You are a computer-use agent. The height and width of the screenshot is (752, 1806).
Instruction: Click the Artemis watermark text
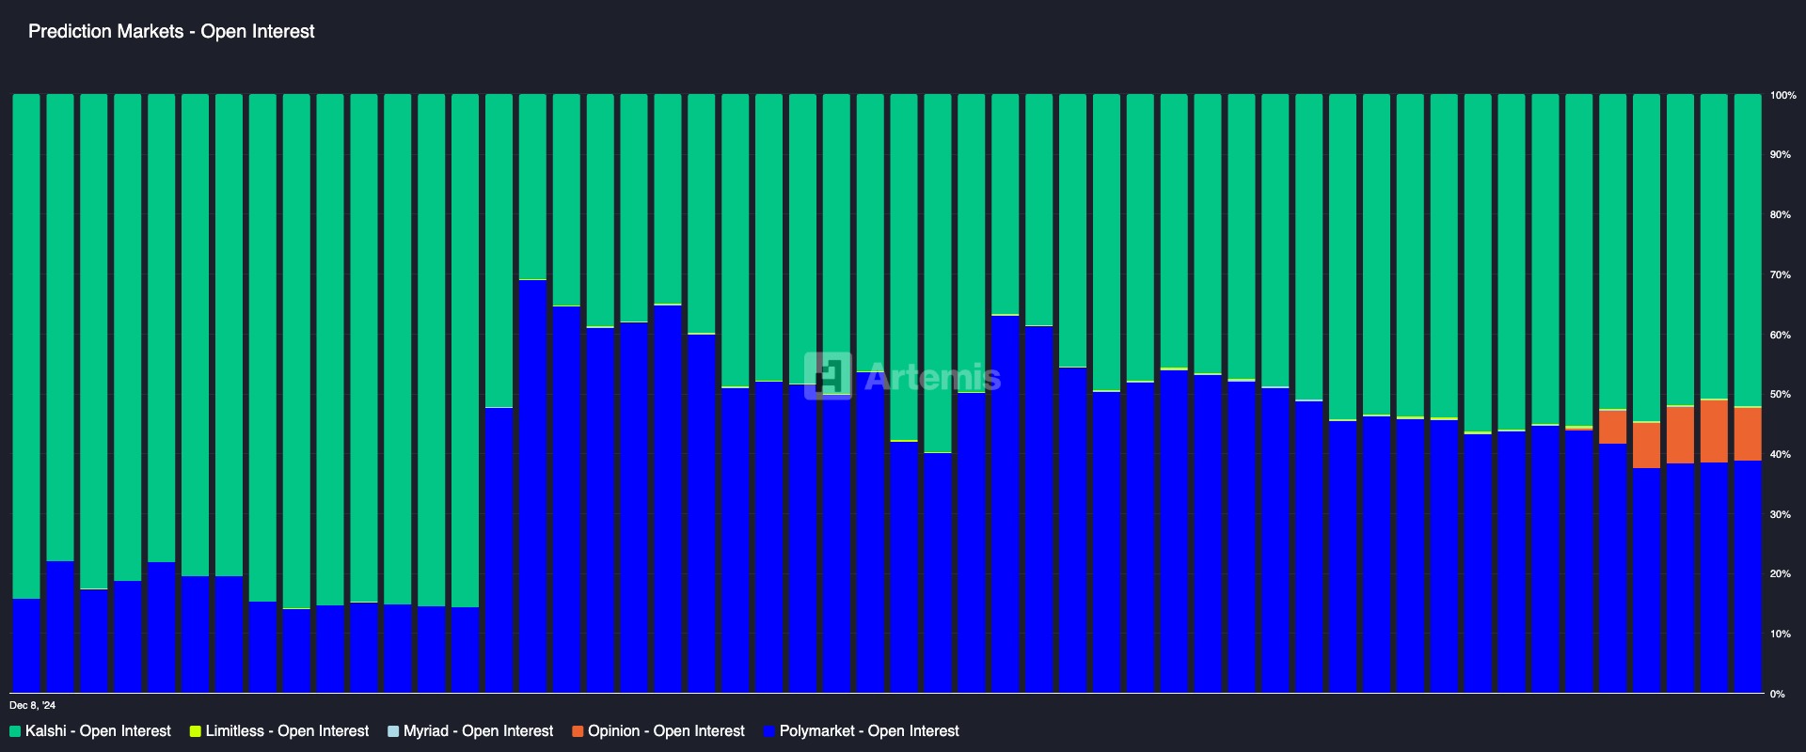(x=931, y=377)
